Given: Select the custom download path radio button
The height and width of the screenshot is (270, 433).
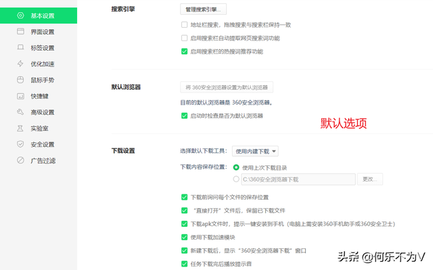Looking at the screenshot, I should click(236, 179).
